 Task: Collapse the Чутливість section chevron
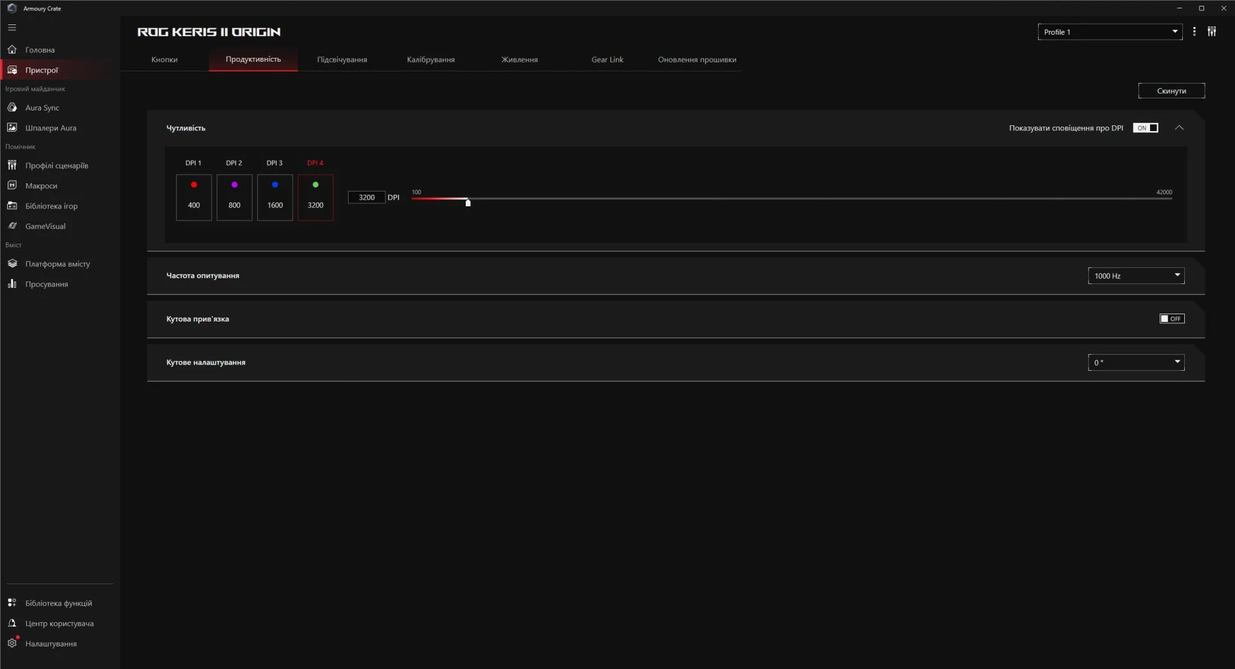(1179, 128)
